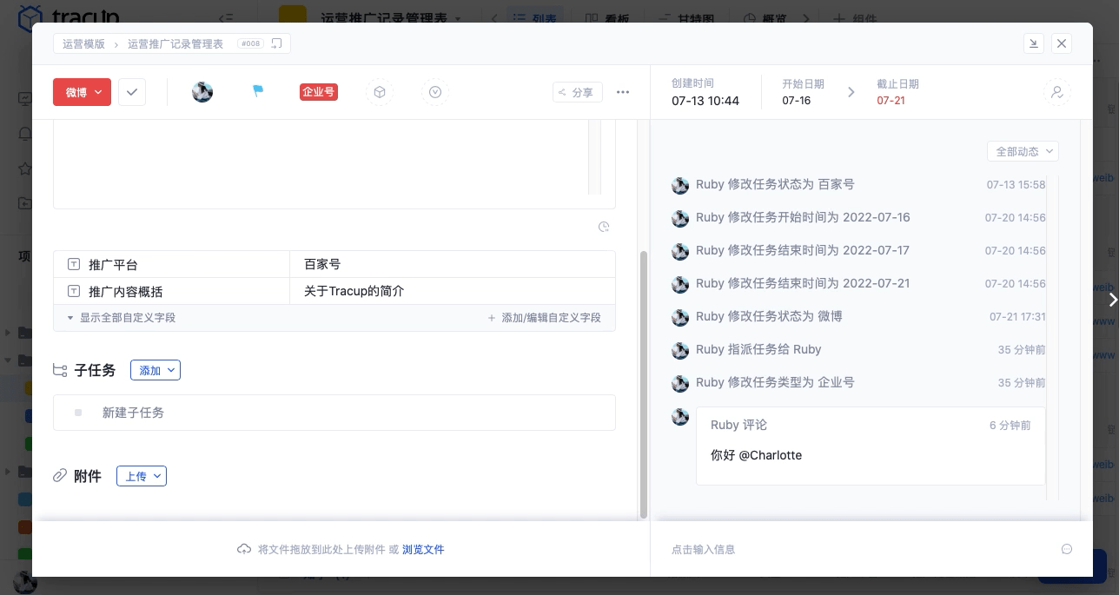Click 运营模版 in the breadcrumb

point(83,43)
